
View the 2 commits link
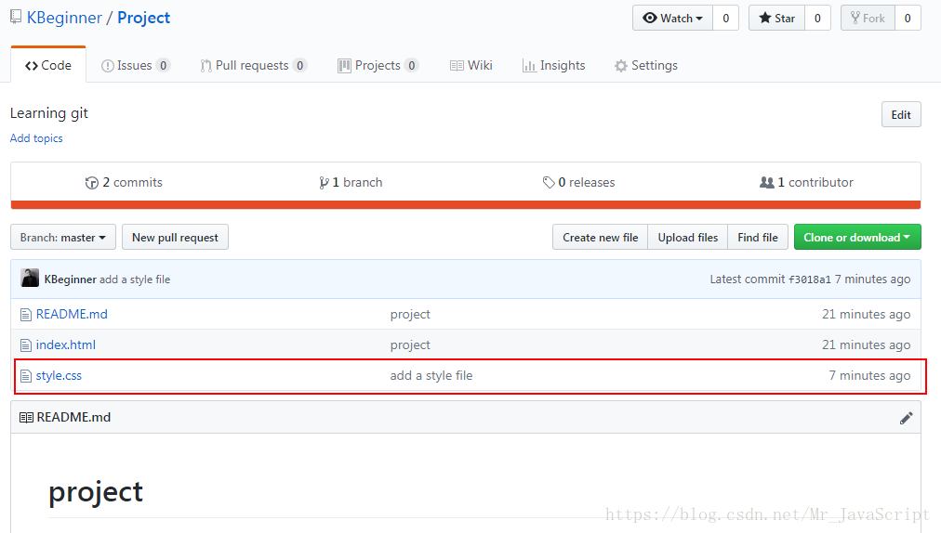click(125, 182)
